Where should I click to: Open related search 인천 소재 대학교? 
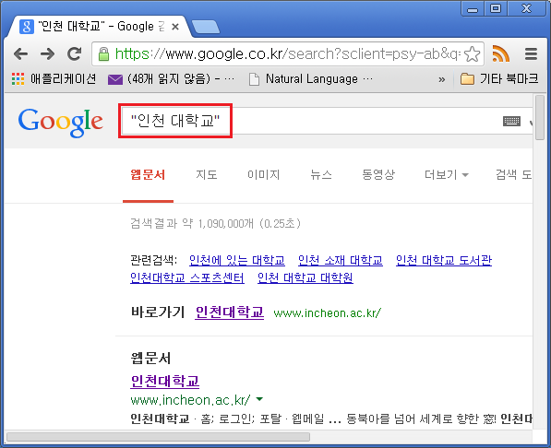click(341, 260)
